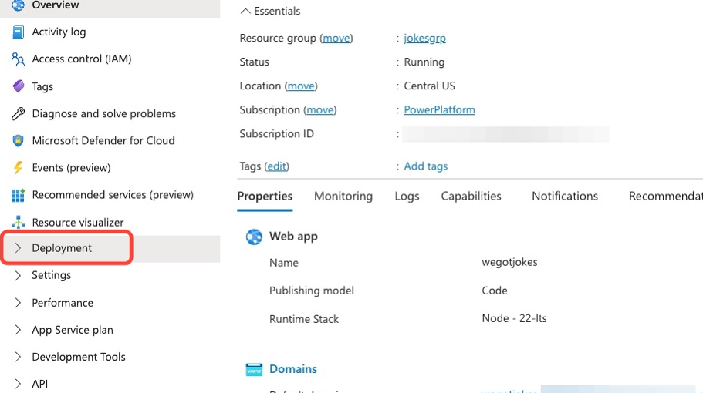Switch to the Monitoring tab
This screenshot has width=703, height=393.
pyautogui.click(x=343, y=196)
